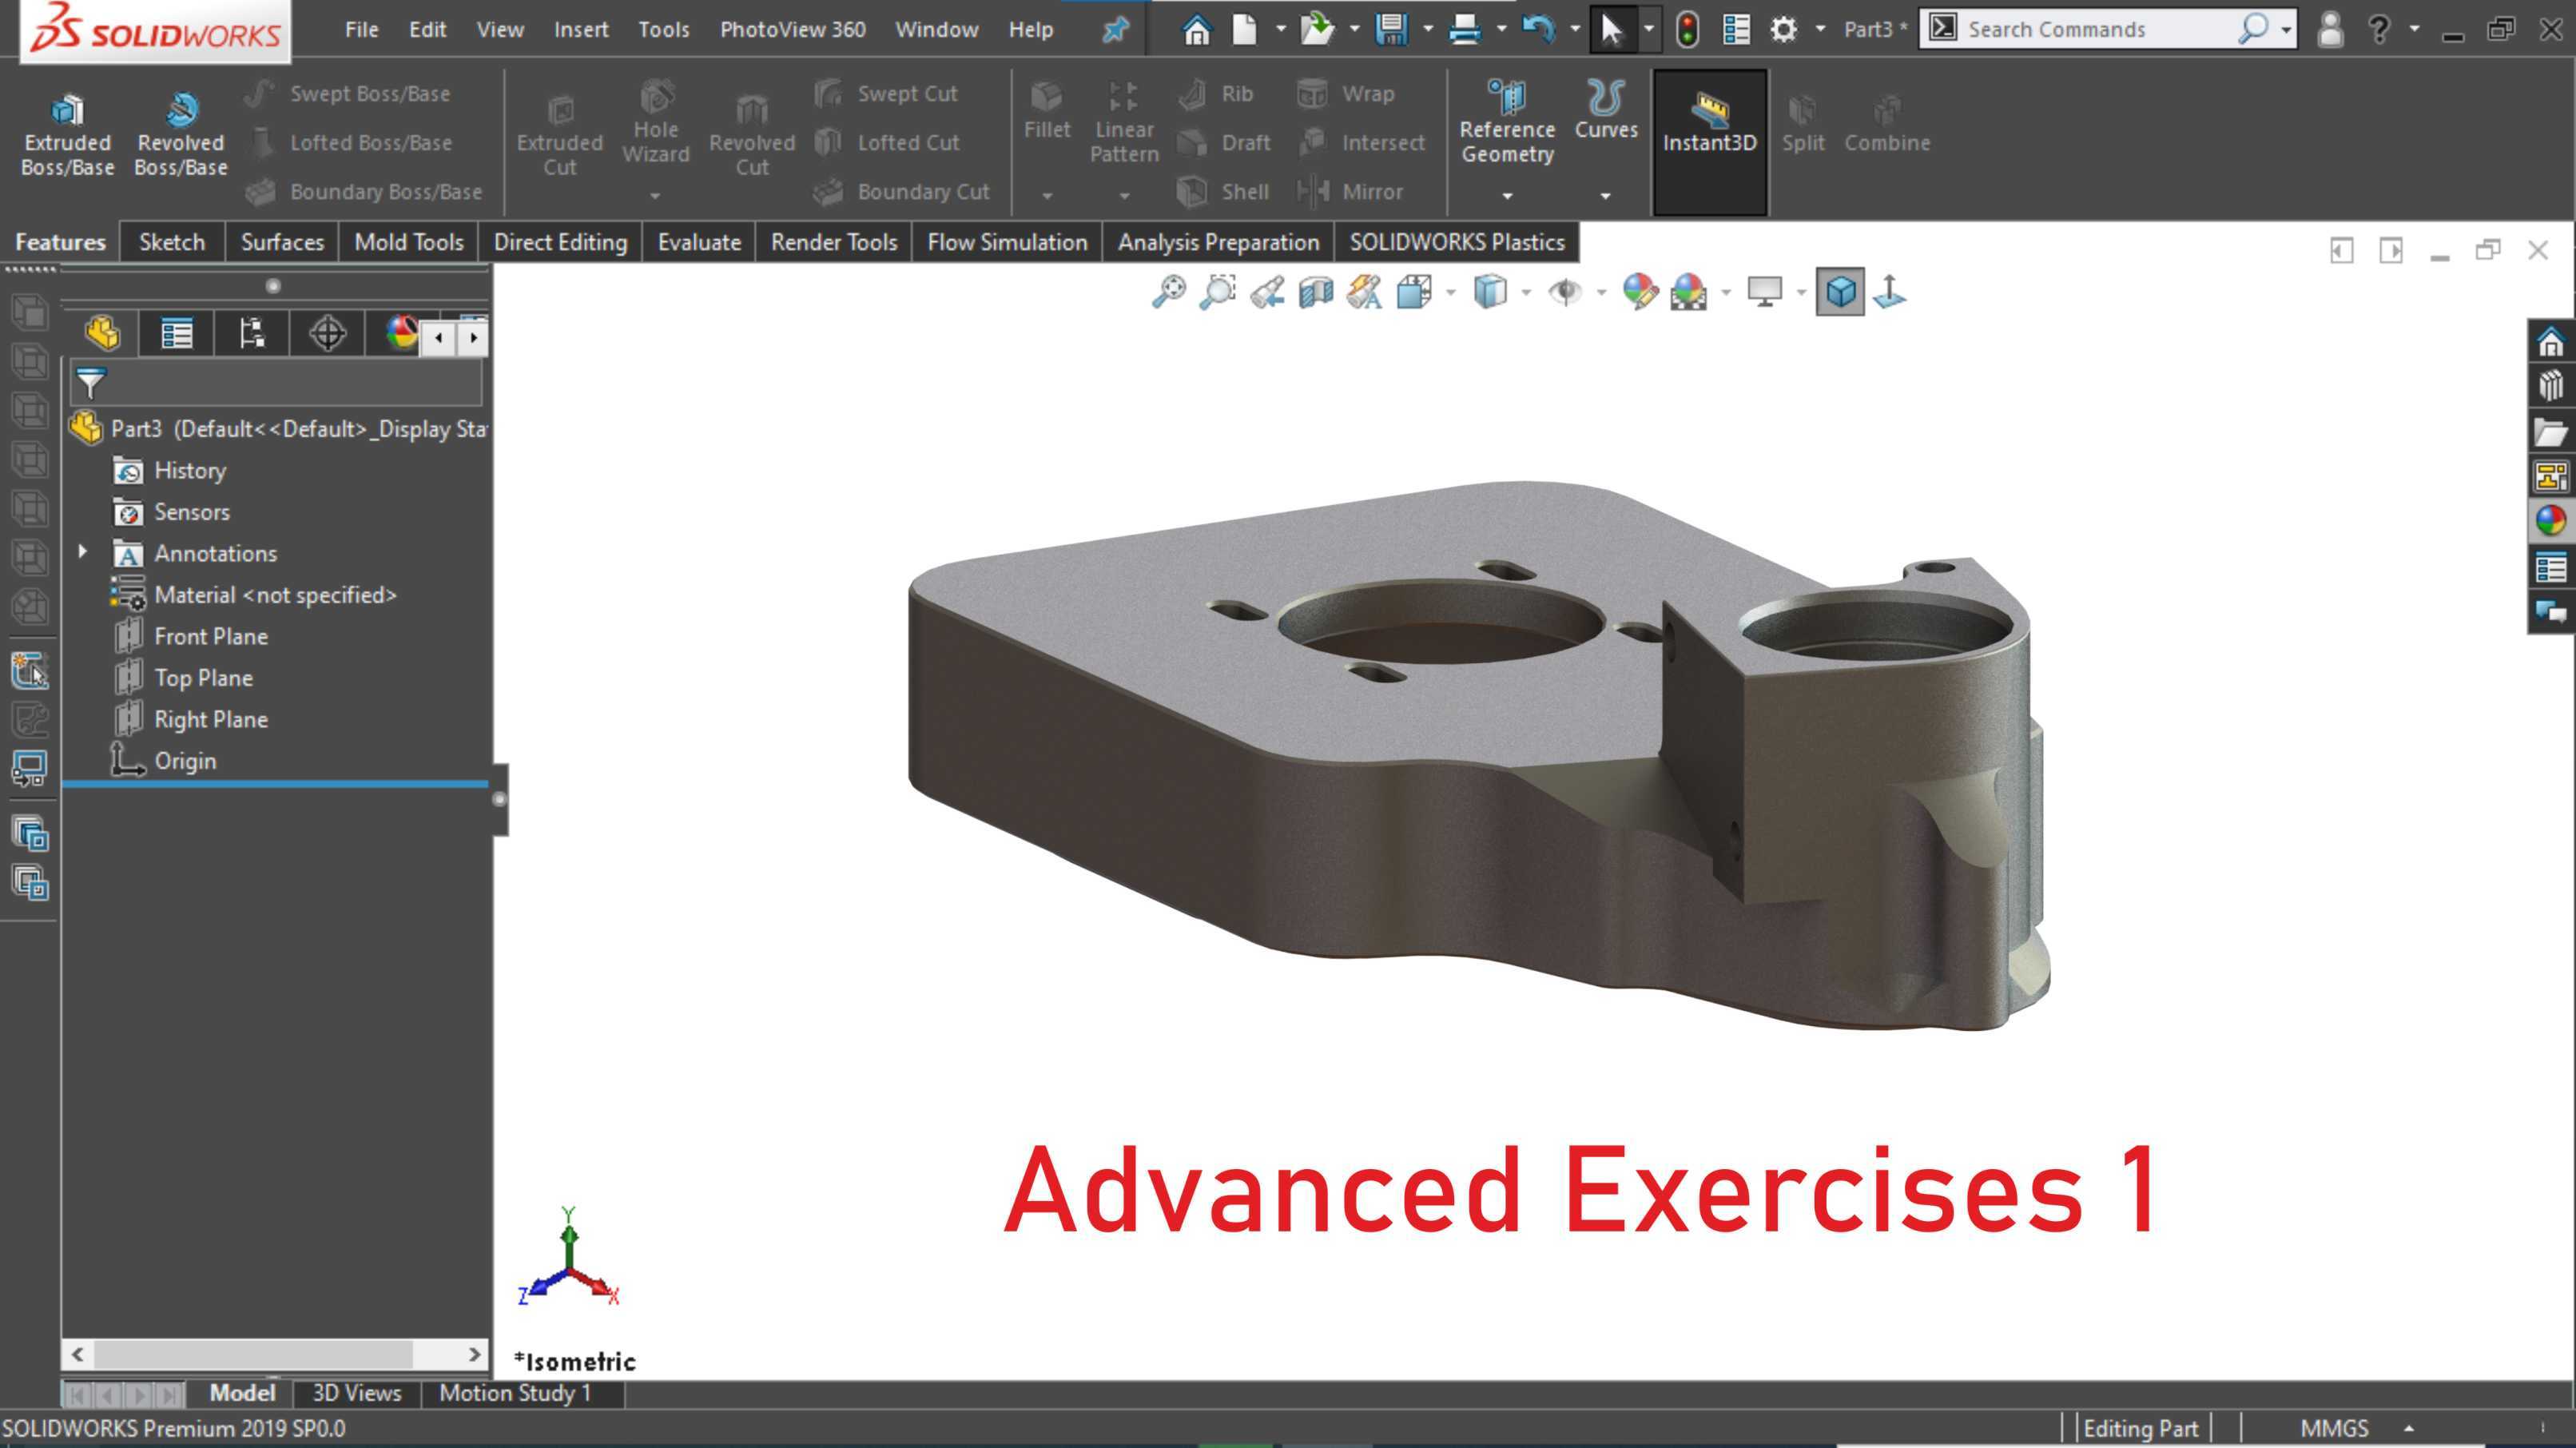This screenshot has width=2576, height=1448.
Task: Open the Curves tool
Action: point(1606,110)
